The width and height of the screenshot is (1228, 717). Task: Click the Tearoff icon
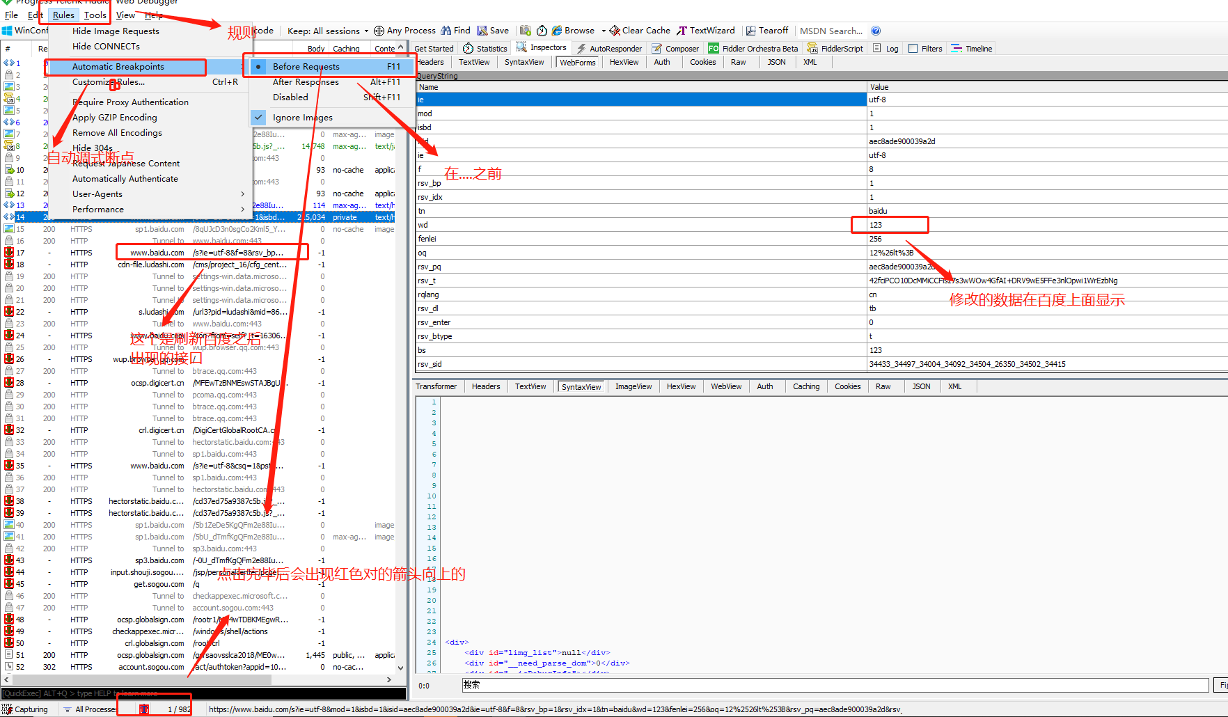766,30
